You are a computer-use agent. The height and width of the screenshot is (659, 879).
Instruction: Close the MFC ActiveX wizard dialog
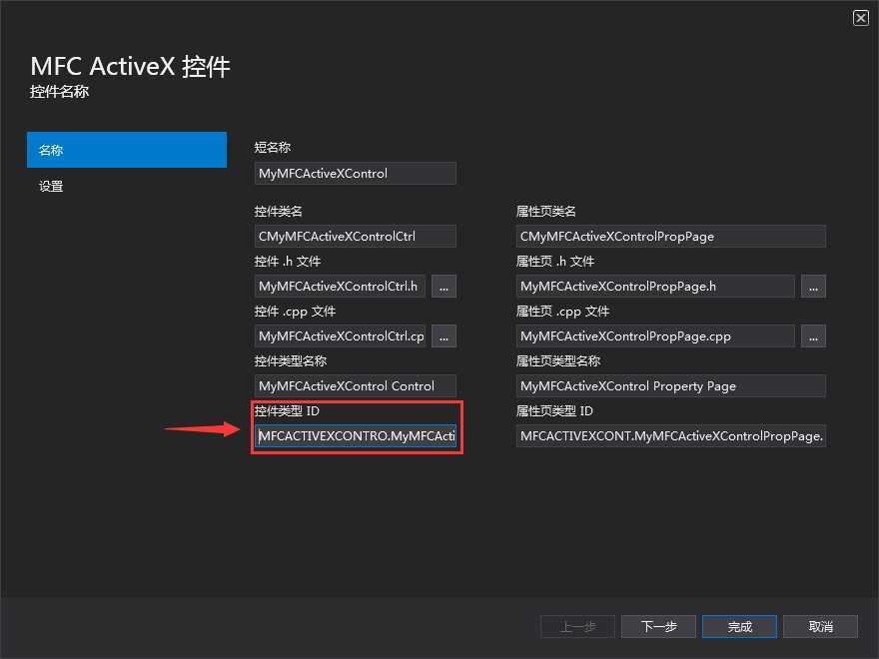point(860,18)
